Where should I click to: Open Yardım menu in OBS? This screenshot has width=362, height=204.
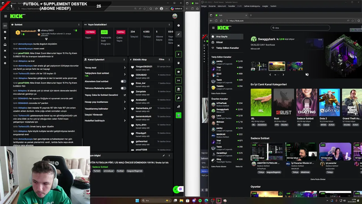click(273, 6)
